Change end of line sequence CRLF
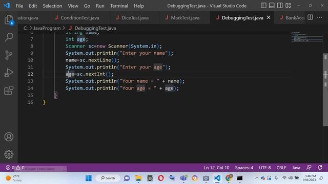The image size is (328, 184). pyautogui.click(x=281, y=168)
